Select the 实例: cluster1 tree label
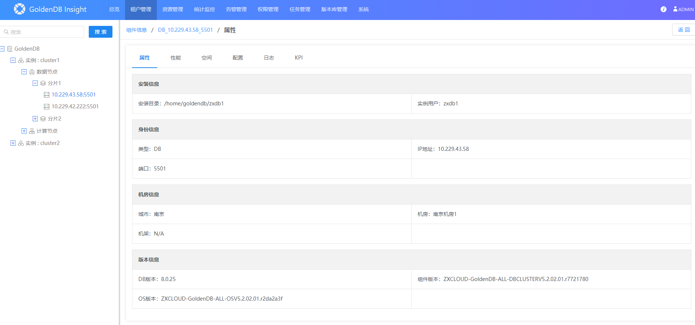The width and height of the screenshot is (695, 325). [43, 60]
